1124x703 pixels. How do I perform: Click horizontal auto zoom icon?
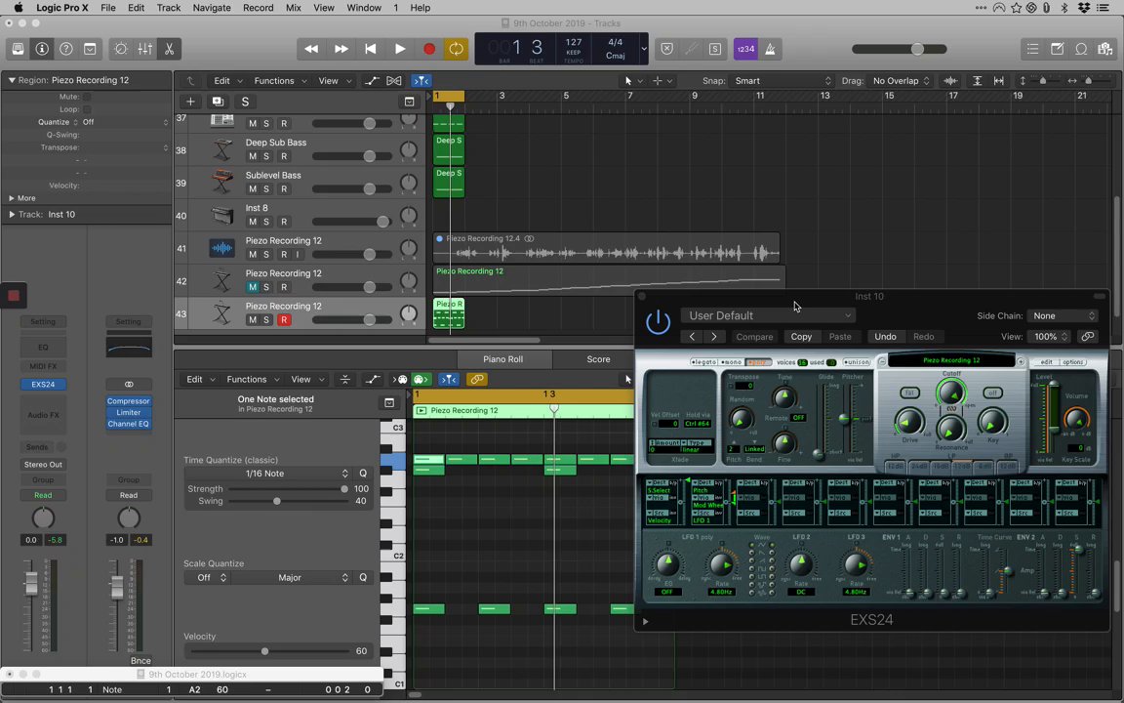[998, 80]
